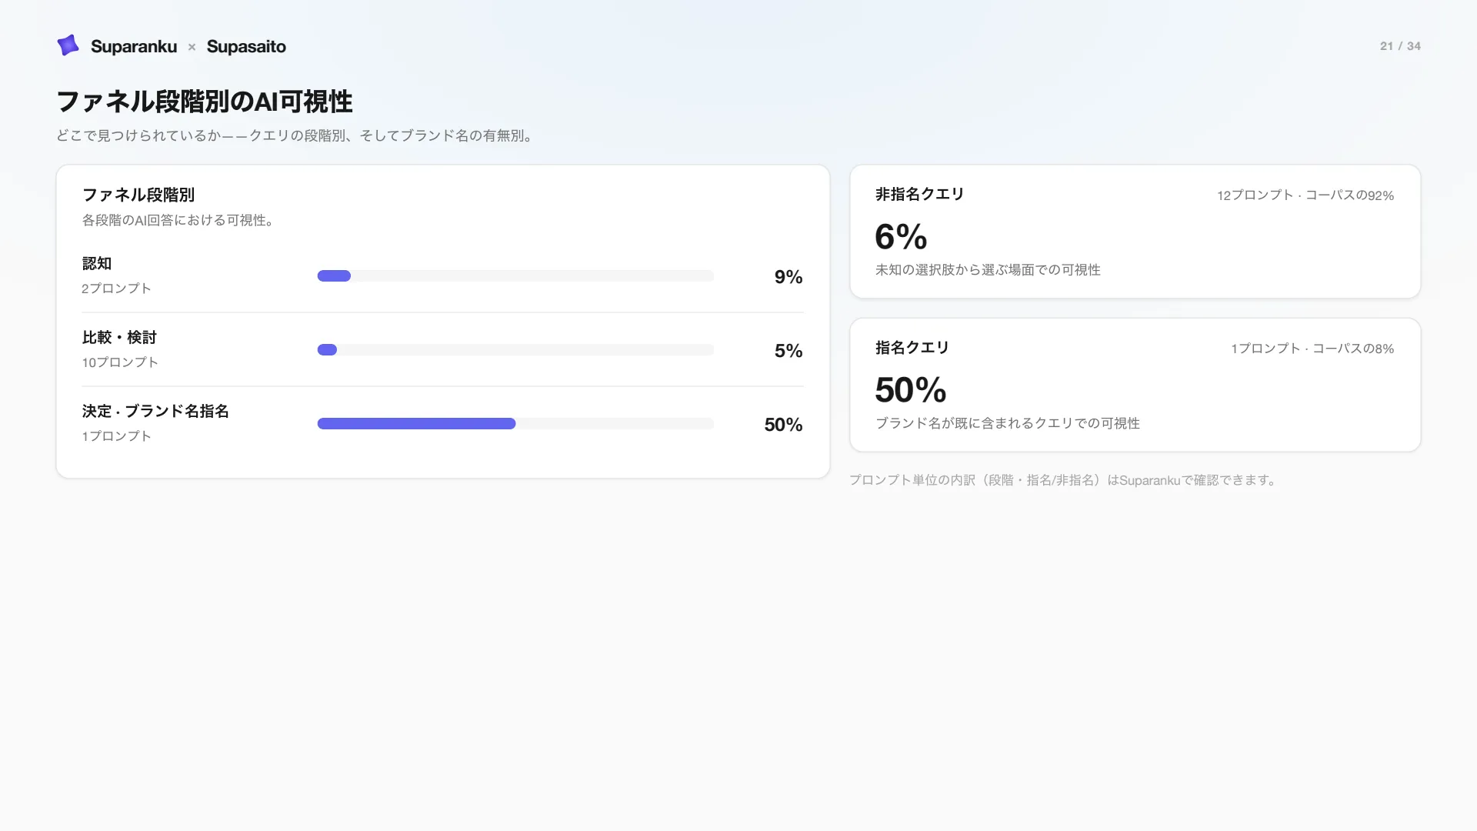Open the 指名クエリ card heading
Screen dimensions: 1477x831
tap(912, 348)
